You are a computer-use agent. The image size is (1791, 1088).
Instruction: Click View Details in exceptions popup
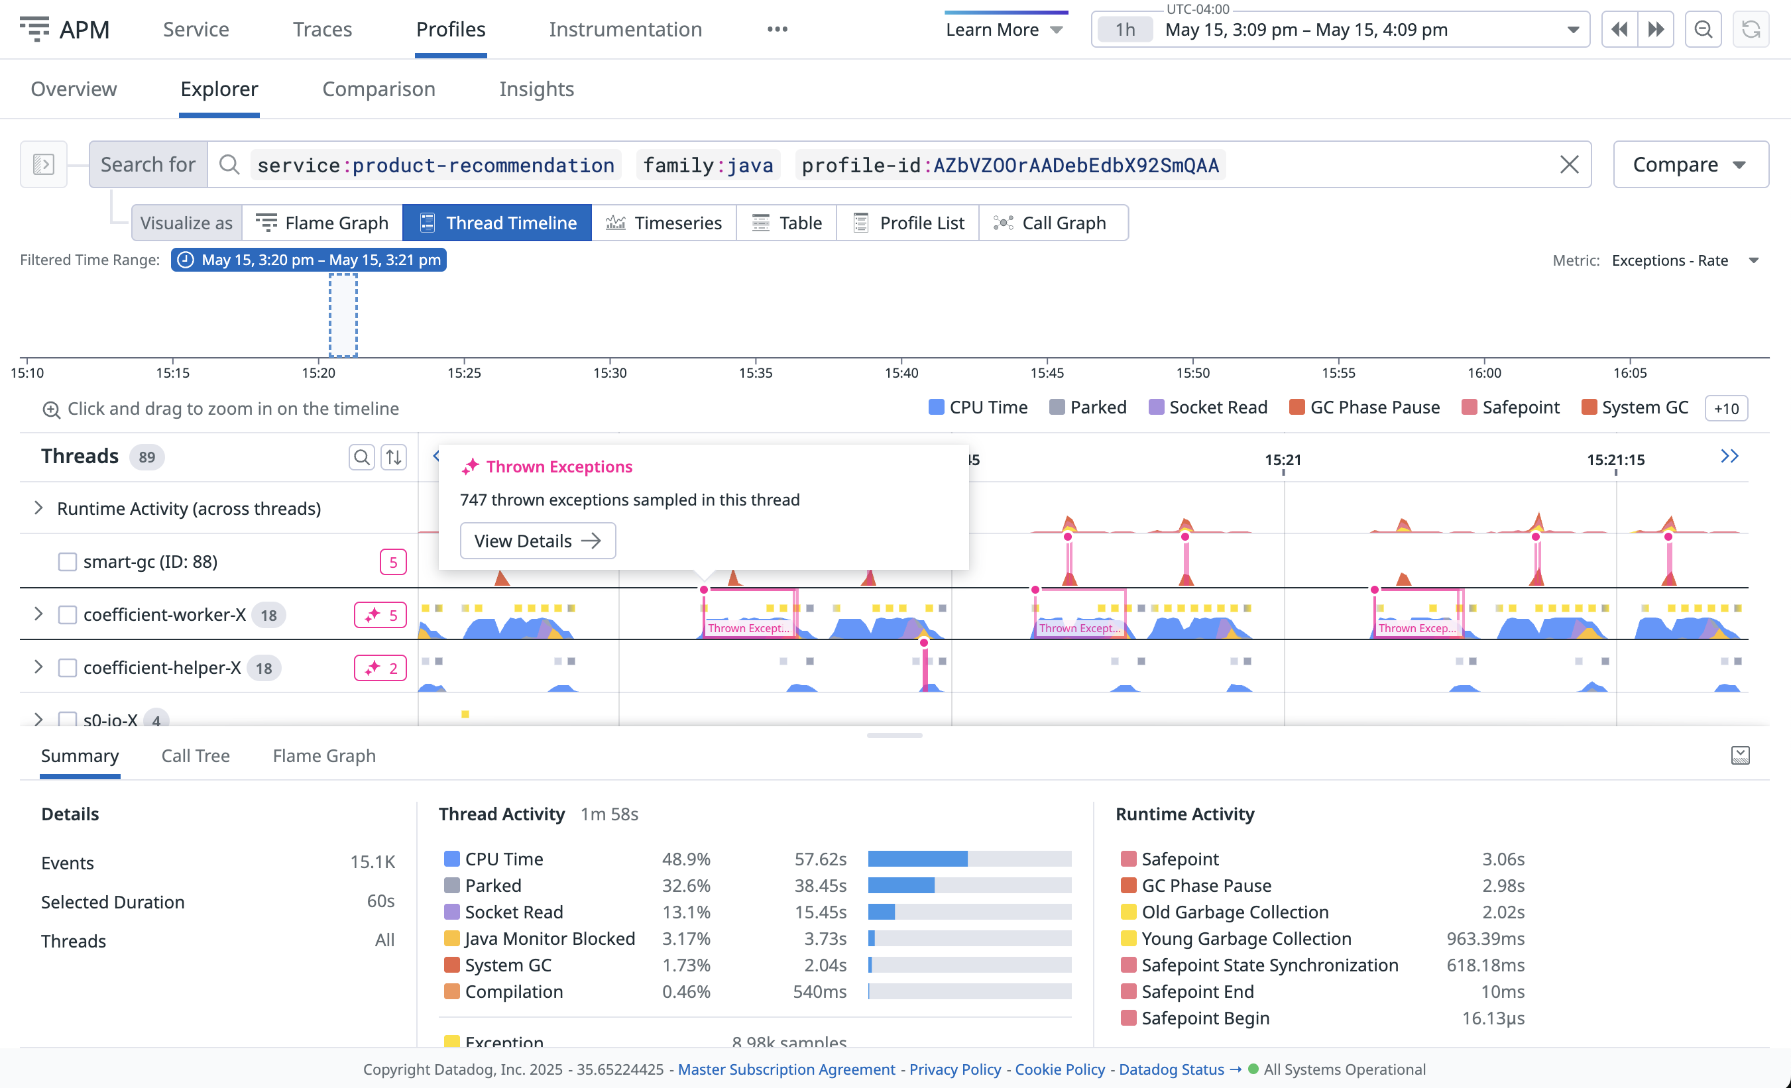tap(537, 541)
